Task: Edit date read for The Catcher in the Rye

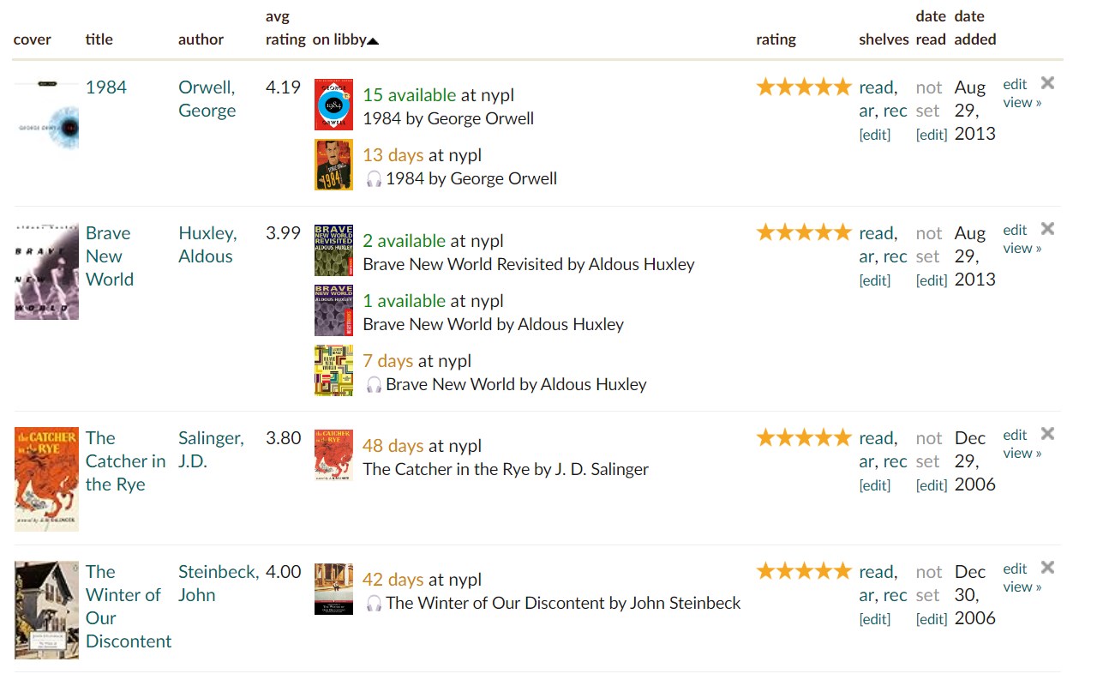Action: pos(931,485)
